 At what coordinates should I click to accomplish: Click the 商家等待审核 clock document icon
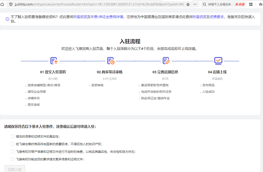(x=111, y=61)
